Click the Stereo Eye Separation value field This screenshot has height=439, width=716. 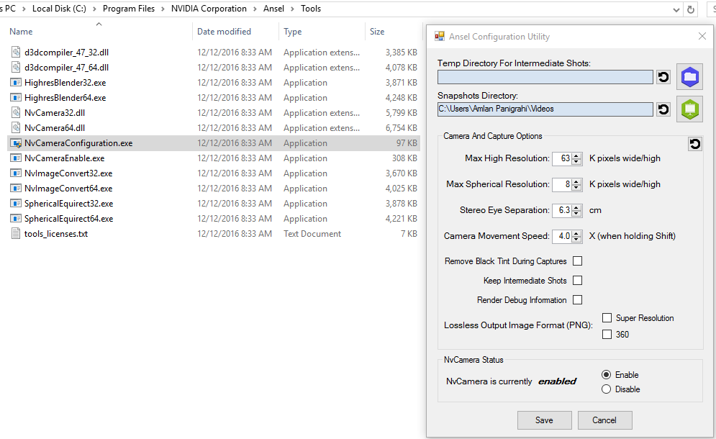(x=562, y=210)
